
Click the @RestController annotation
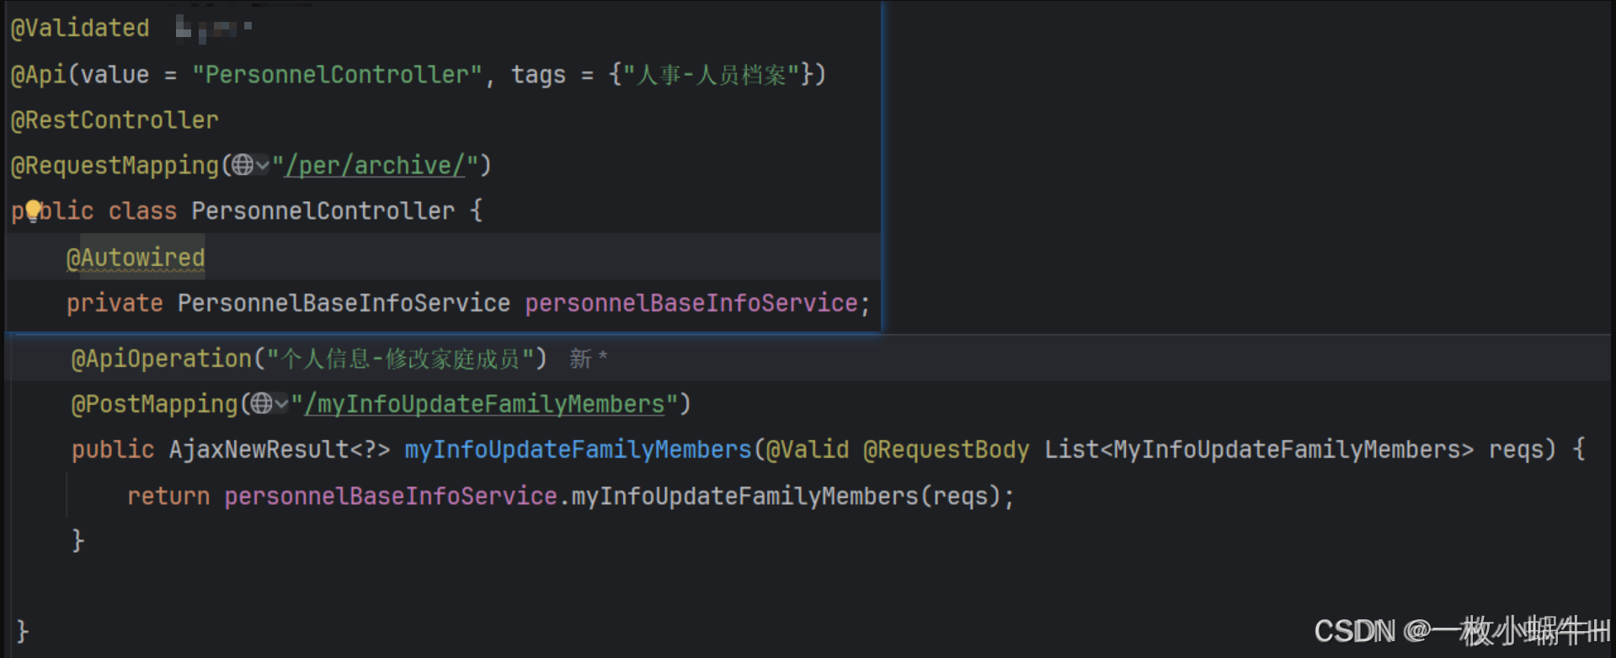pos(115,120)
